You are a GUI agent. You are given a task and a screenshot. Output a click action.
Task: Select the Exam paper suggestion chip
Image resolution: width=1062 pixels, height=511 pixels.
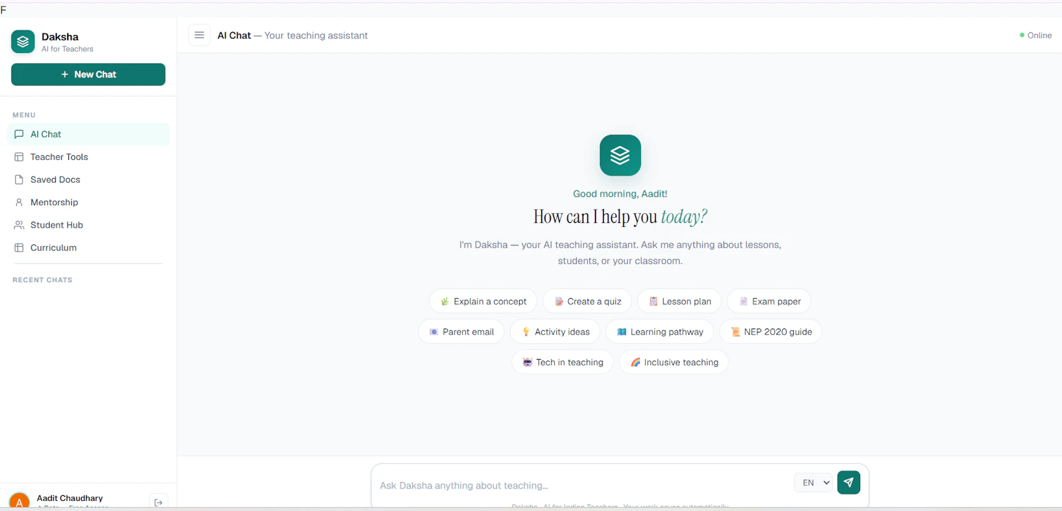pos(769,301)
